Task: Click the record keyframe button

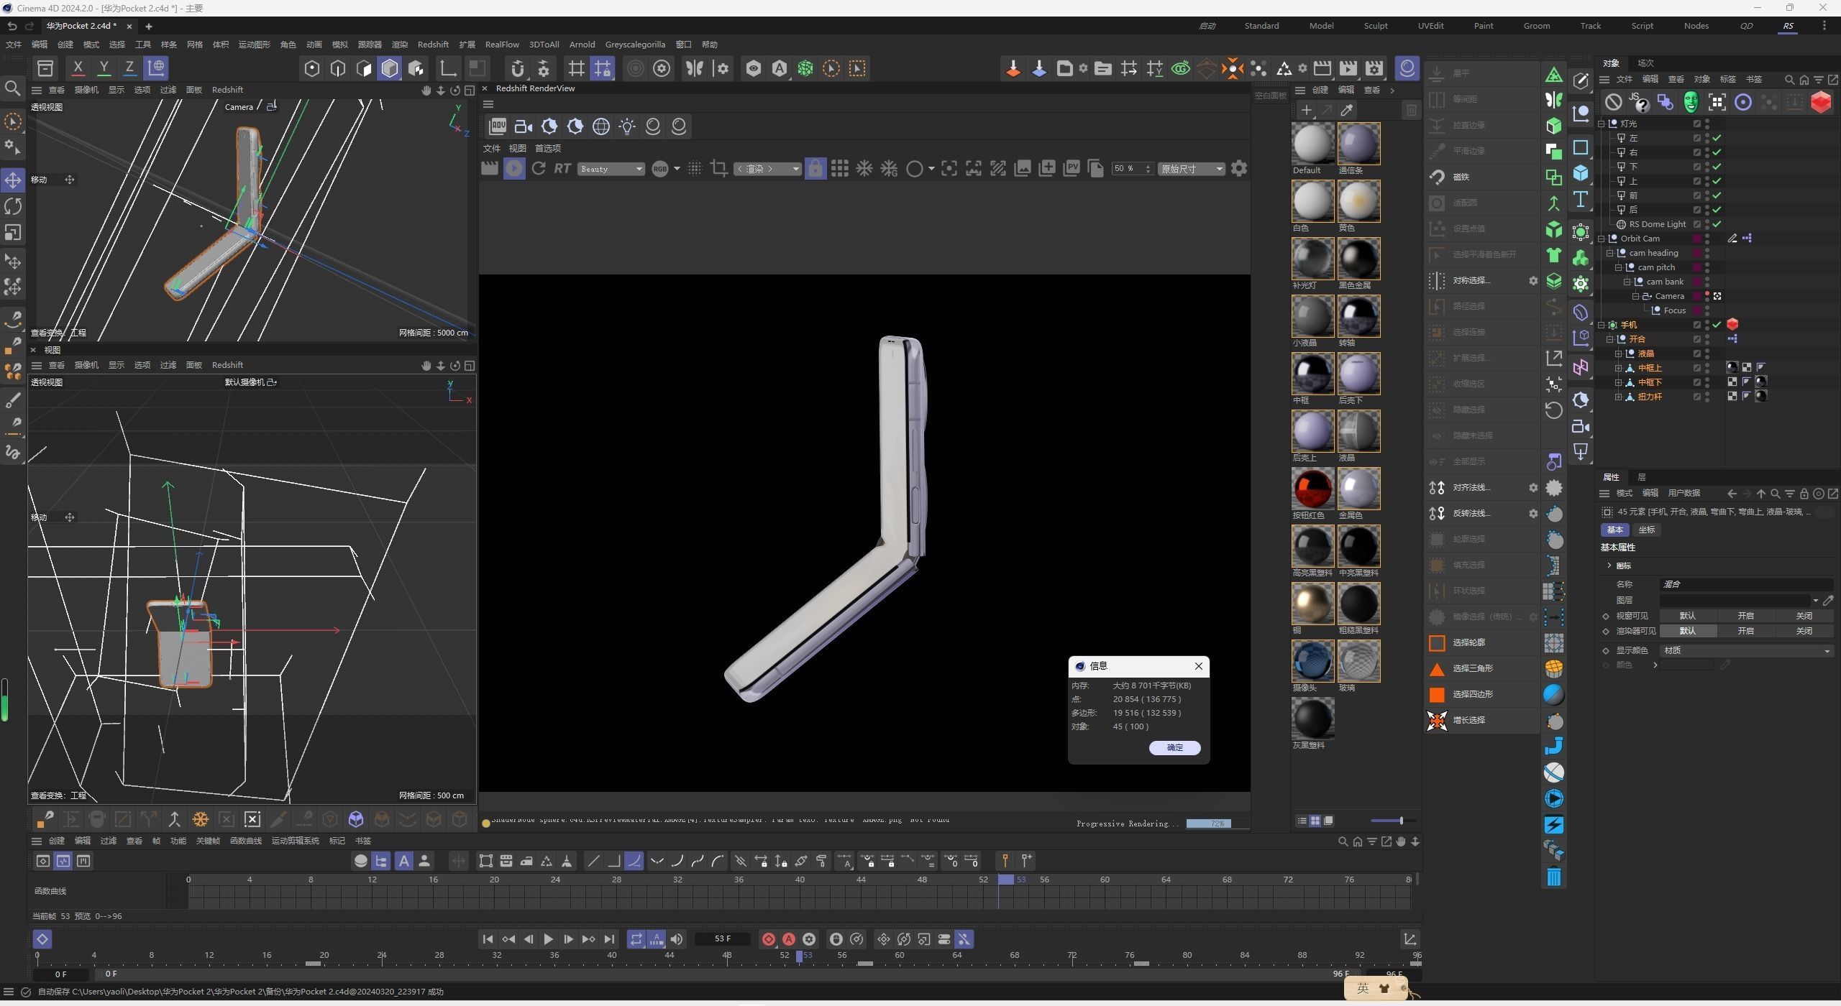Action: click(768, 939)
